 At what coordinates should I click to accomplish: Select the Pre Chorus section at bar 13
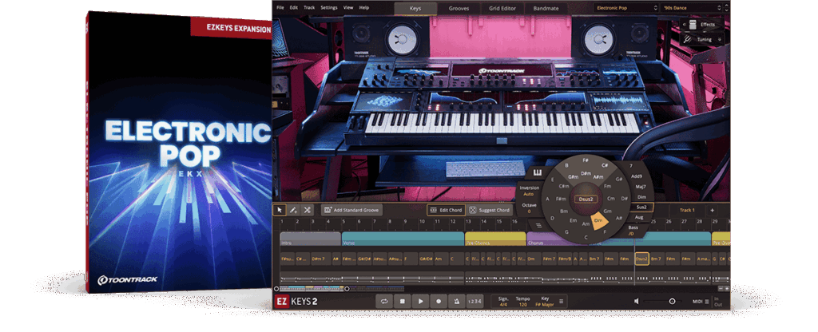495,239
